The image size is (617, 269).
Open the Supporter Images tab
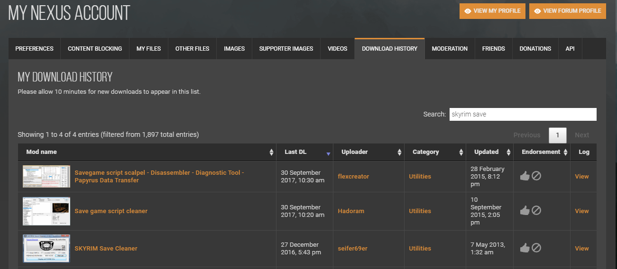tap(286, 49)
